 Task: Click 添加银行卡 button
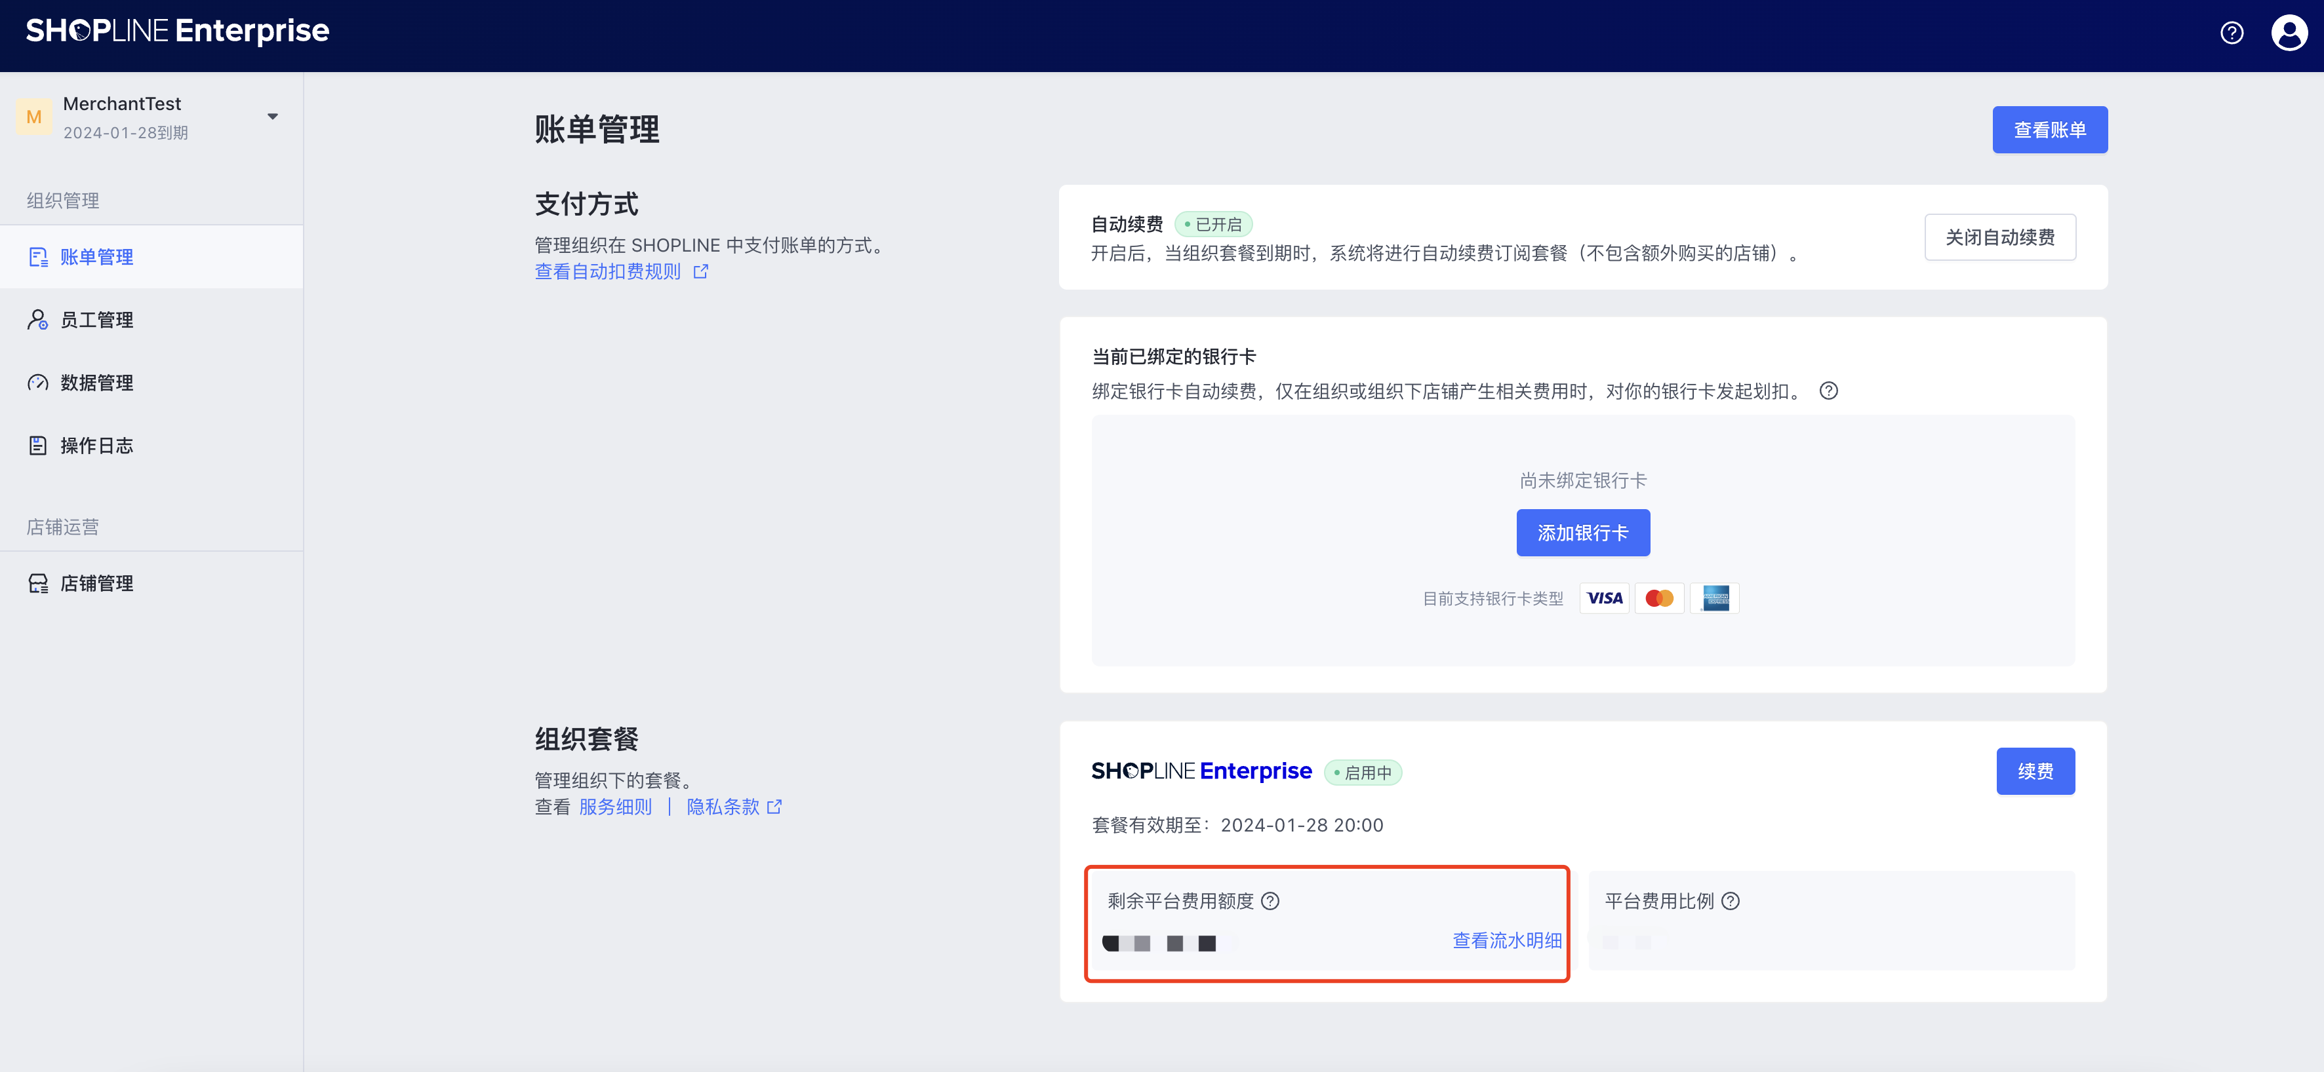point(1583,533)
